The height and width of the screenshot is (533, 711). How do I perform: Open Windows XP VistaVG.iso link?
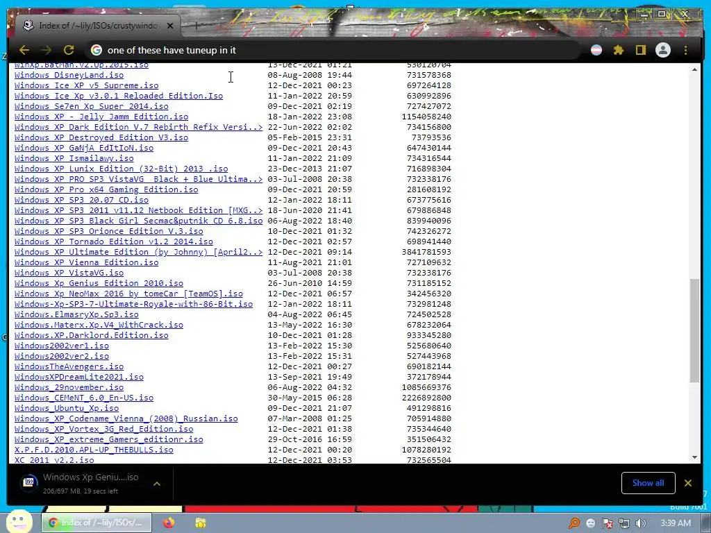coord(69,273)
